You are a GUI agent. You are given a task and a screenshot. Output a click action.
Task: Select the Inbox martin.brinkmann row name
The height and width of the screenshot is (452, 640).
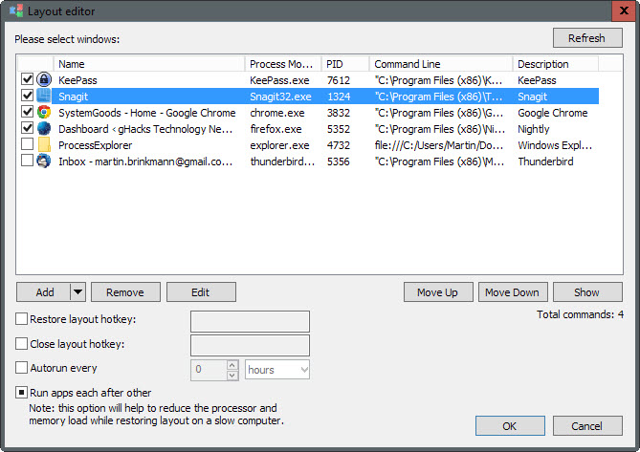tap(145, 161)
